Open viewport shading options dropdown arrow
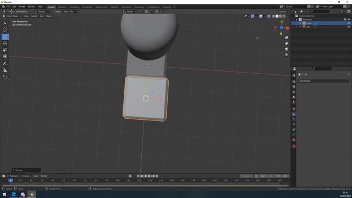This screenshot has height=198, width=352. pos(288,16)
